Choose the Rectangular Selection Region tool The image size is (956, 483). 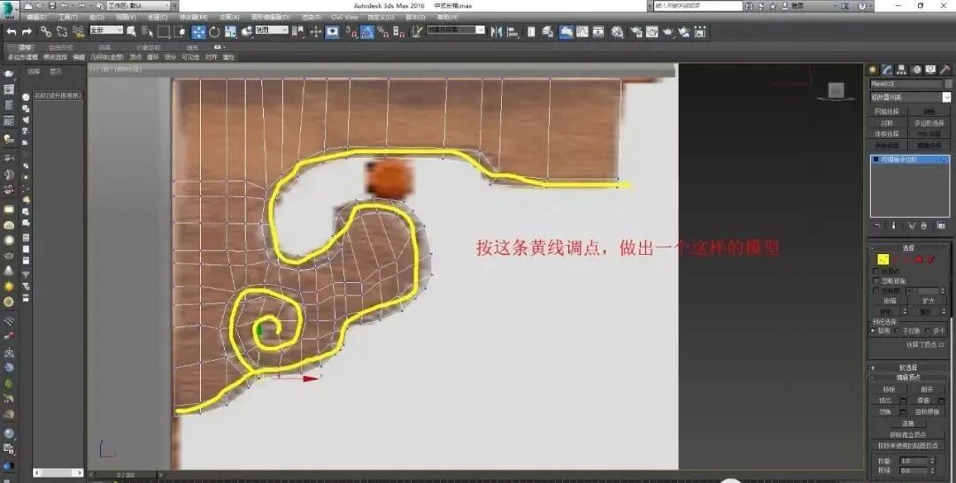pyautogui.click(x=164, y=32)
